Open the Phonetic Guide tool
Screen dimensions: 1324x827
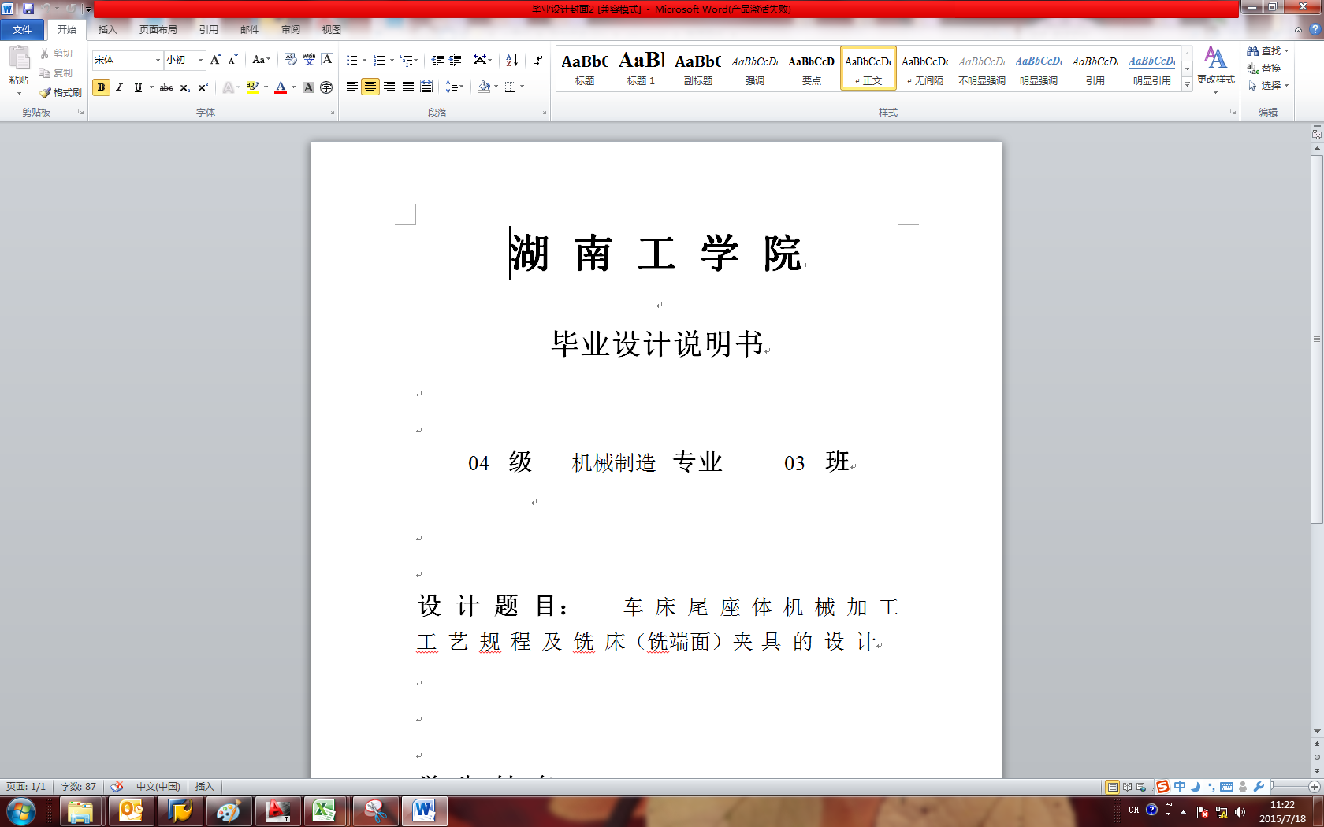click(x=309, y=60)
